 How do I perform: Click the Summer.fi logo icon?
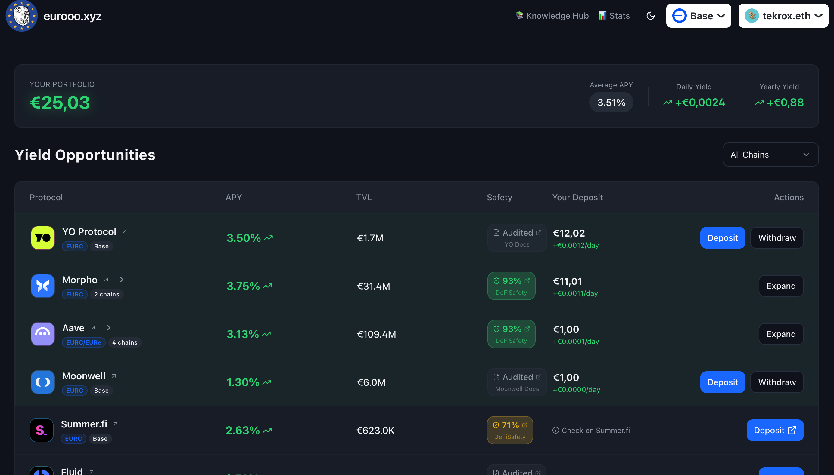pos(41,430)
